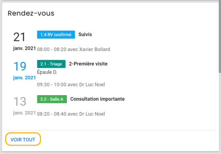
Task: Click the 08:20 - 08:40 Dr Luc Noel line
Action: pos(71,114)
